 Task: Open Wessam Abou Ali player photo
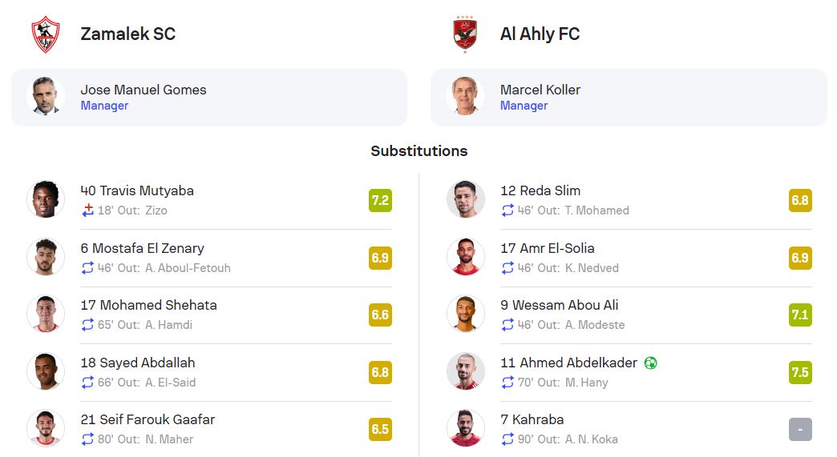point(466,315)
